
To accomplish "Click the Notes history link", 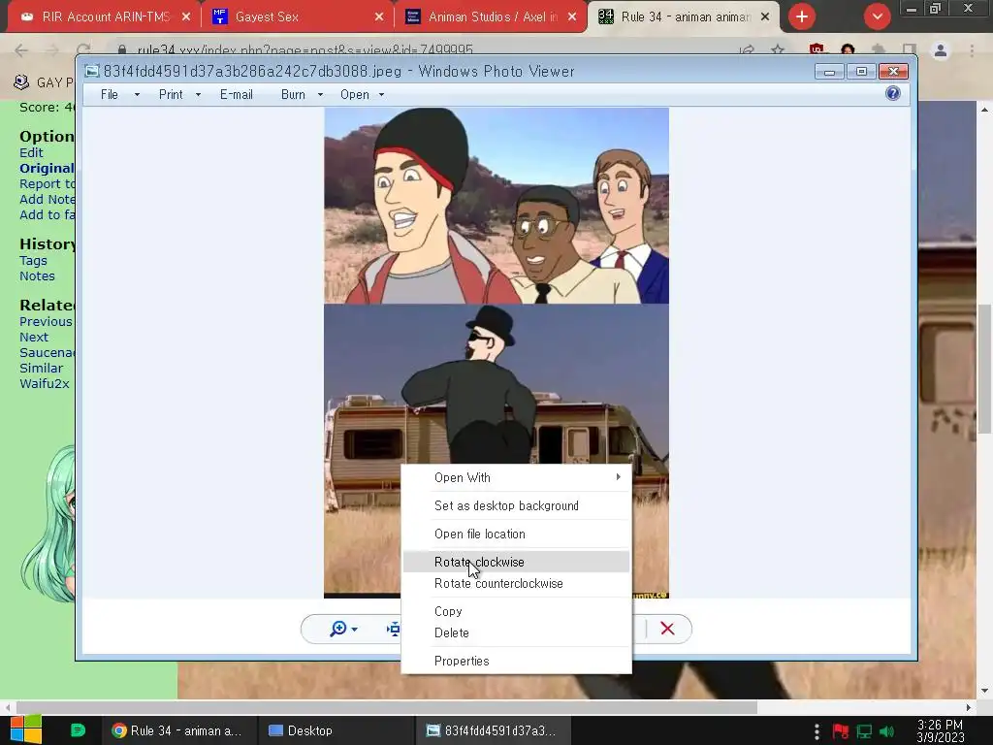I will tap(37, 276).
